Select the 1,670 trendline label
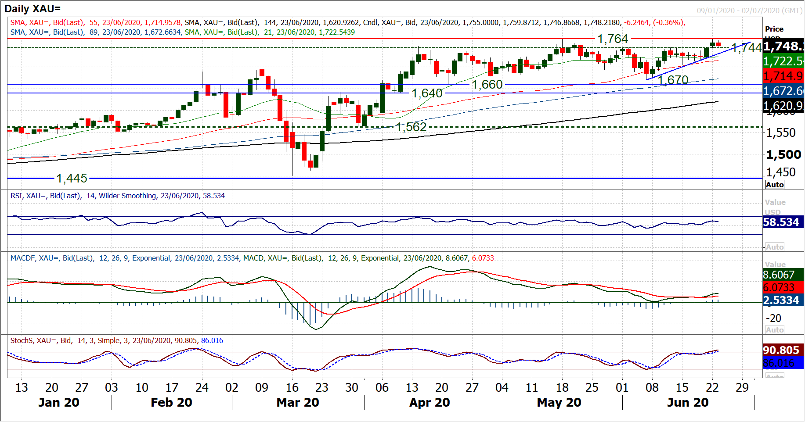Image resolution: width=805 pixels, height=422 pixels. tap(673, 80)
